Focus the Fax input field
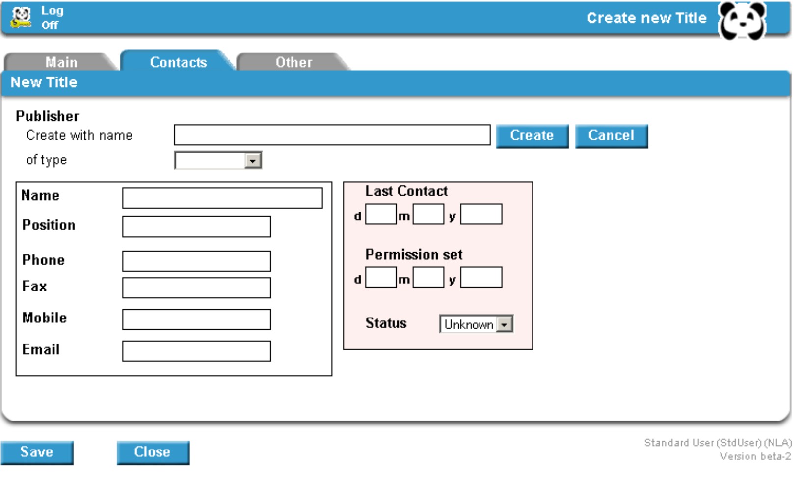Screen dimensions: 800x477 pos(196,288)
